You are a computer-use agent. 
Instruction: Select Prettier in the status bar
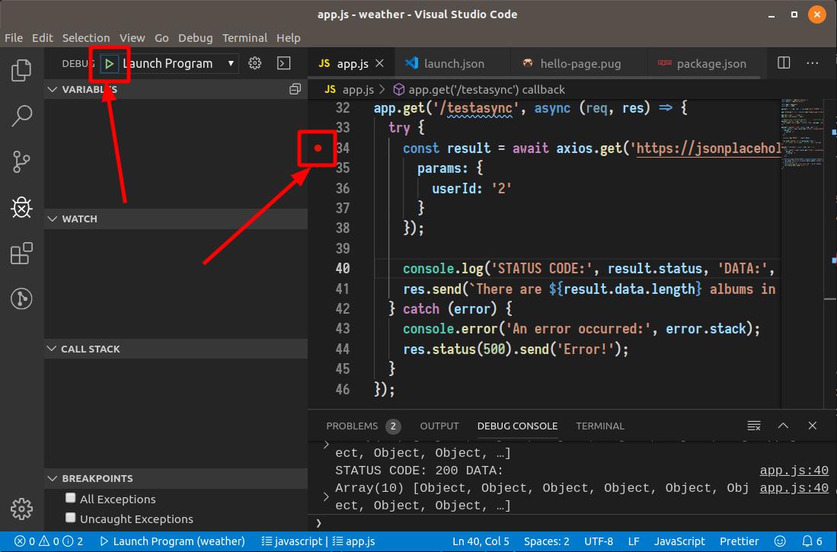coord(739,541)
